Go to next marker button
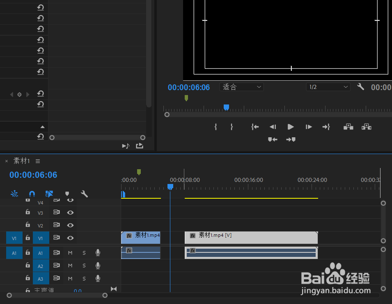 pyautogui.click(x=291, y=139)
